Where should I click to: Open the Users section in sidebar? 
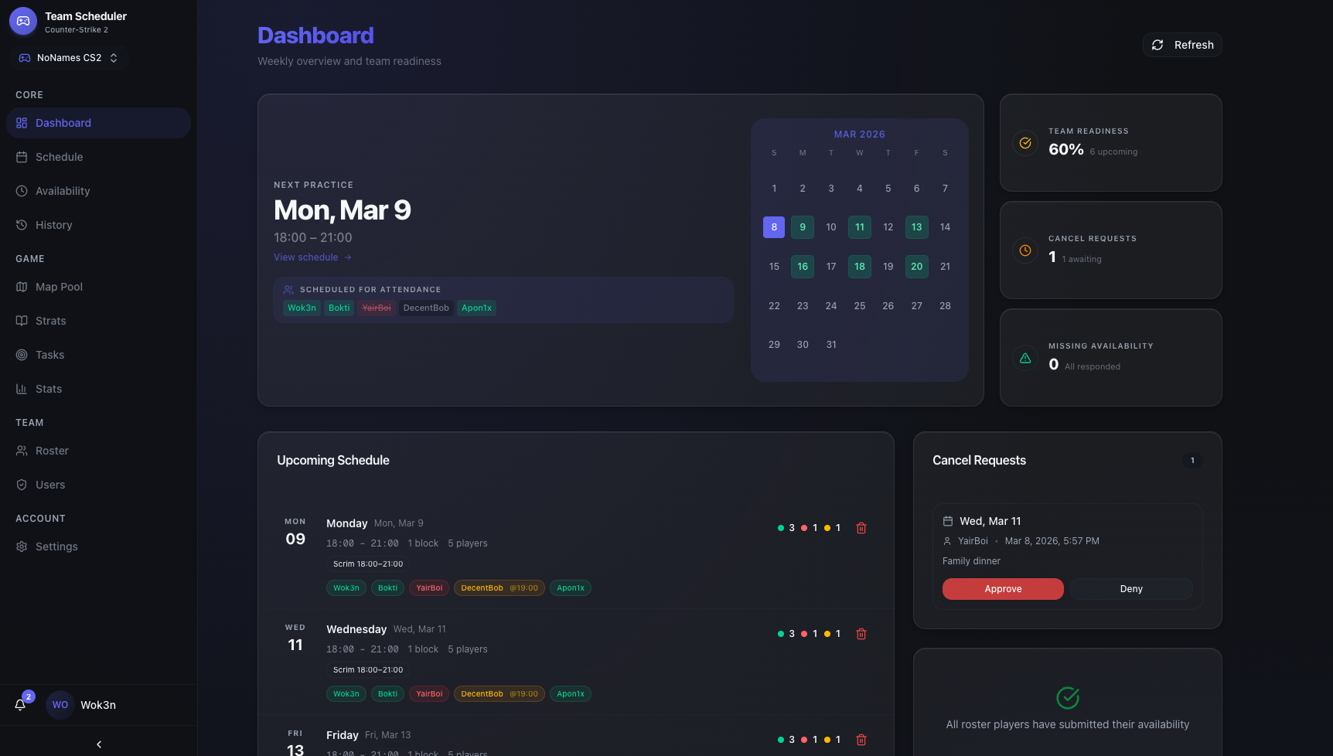[50, 484]
